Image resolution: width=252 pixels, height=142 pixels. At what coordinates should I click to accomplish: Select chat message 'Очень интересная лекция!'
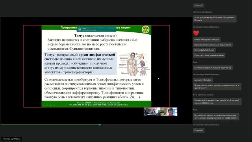[x=206, y=39]
